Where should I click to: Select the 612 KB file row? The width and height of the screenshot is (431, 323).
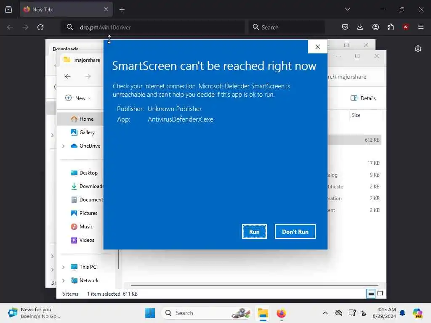click(x=354, y=140)
